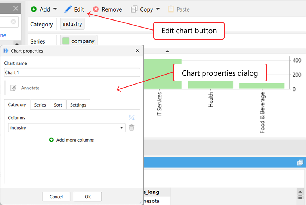The height and width of the screenshot is (205, 306).
Task: Close the Chart properties dialog
Action: click(137, 51)
